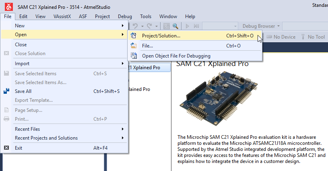The image size is (328, 171).
Task: Click the Redo toolbar arrow
Action: (x=149, y=26)
